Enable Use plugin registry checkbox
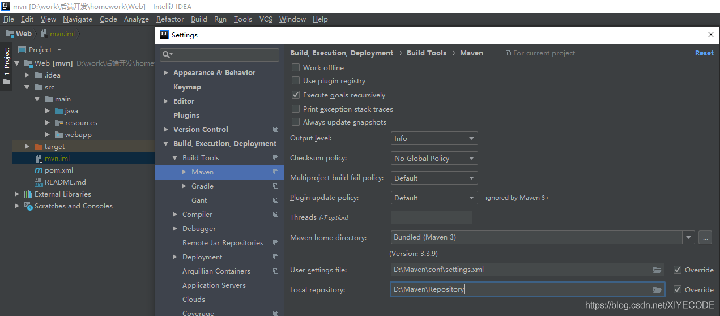Viewport: 720px width, 316px height. pyautogui.click(x=296, y=81)
